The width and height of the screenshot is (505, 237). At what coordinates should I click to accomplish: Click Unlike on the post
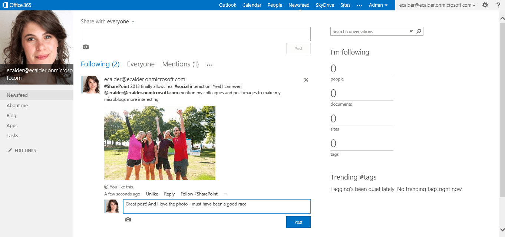click(x=152, y=194)
